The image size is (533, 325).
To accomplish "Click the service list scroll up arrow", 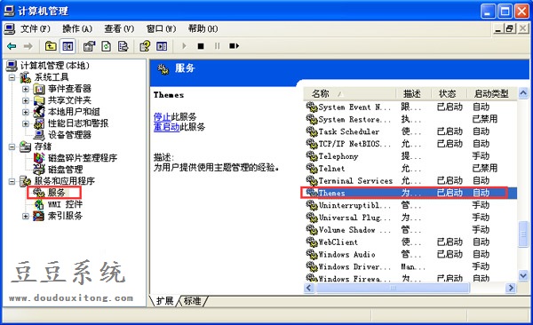I will pyautogui.click(x=523, y=93).
